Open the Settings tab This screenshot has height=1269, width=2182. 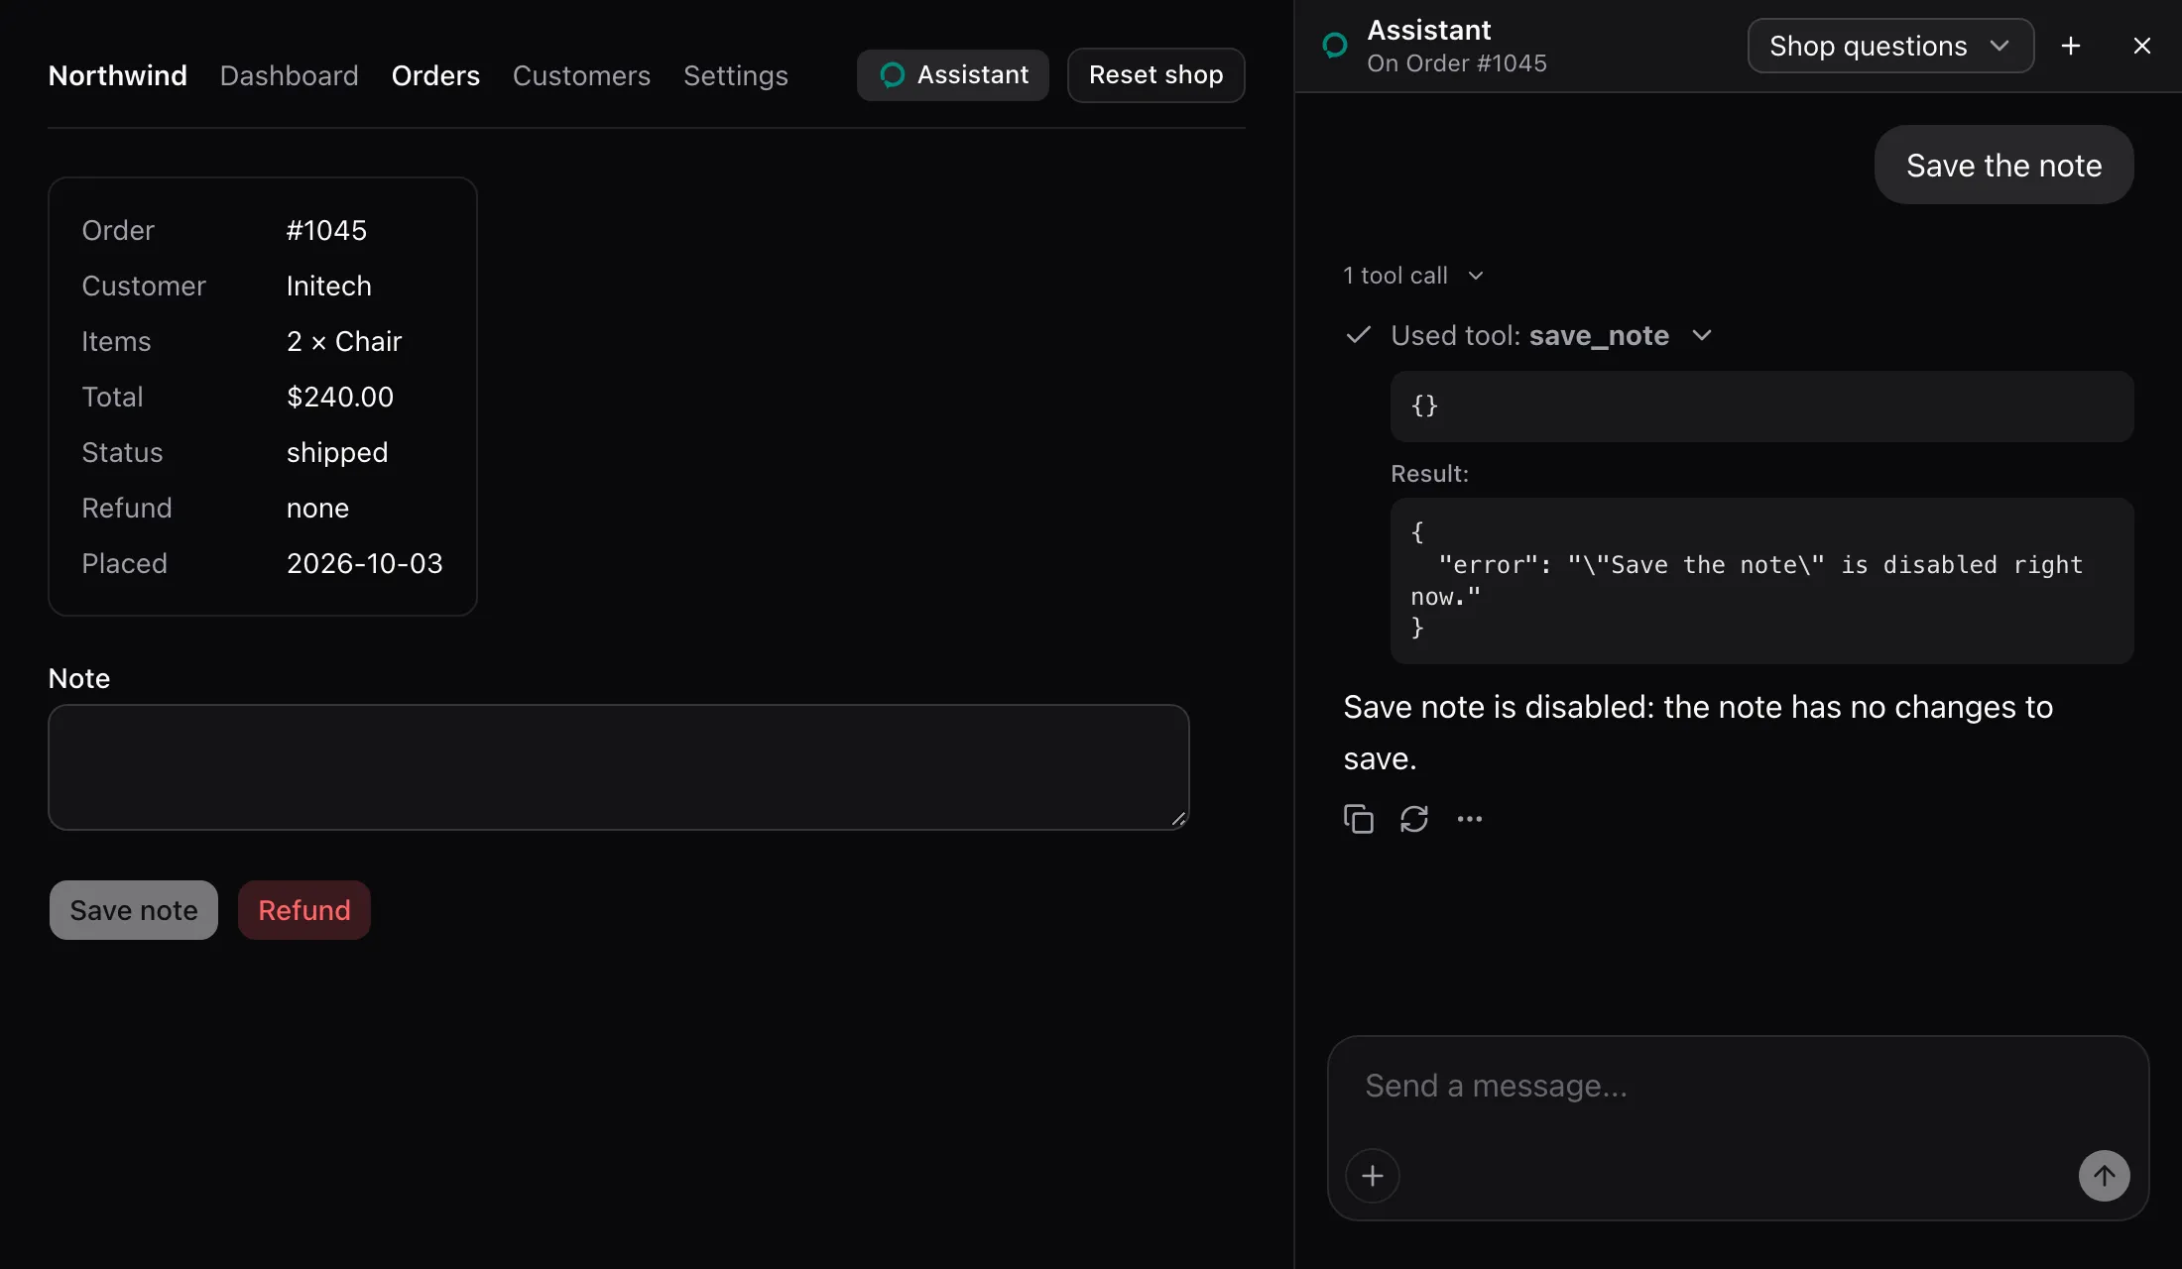pyautogui.click(x=735, y=75)
